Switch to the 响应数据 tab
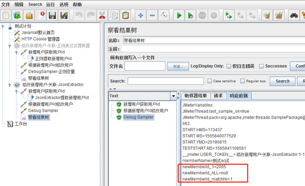Viewport: 305px width, 186px height. point(239,96)
